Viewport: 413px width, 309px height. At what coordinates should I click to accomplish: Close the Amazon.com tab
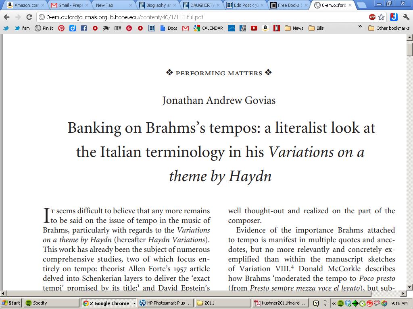point(43,5)
